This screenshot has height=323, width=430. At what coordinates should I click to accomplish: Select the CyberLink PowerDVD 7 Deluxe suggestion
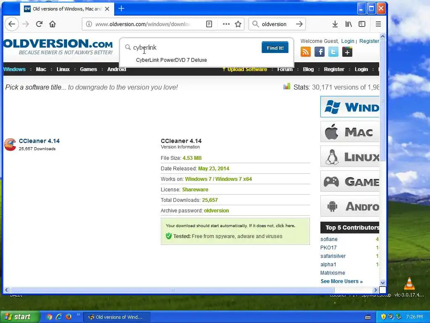[x=171, y=60]
